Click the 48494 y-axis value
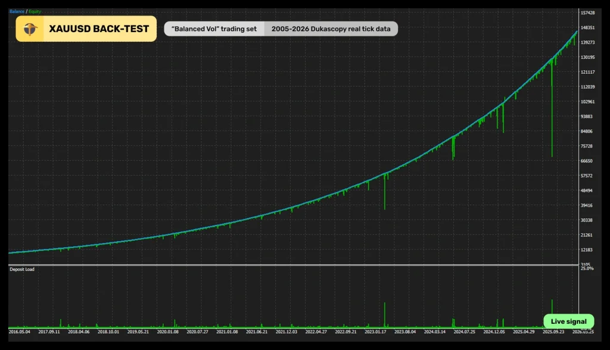 click(x=586, y=190)
